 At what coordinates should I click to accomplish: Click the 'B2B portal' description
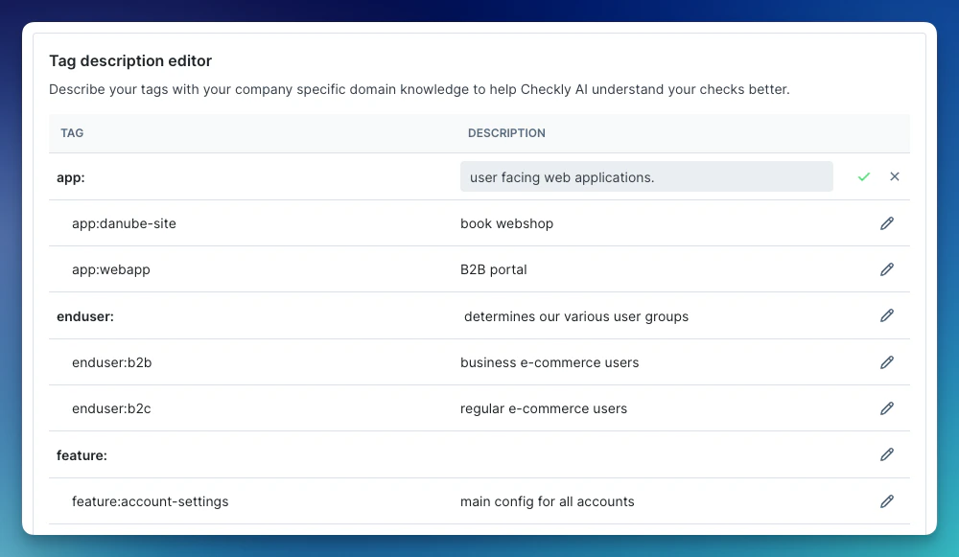click(494, 269)
